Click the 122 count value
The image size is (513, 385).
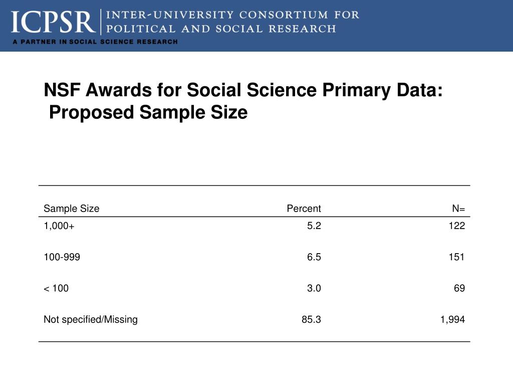click(x=457, y=226)
